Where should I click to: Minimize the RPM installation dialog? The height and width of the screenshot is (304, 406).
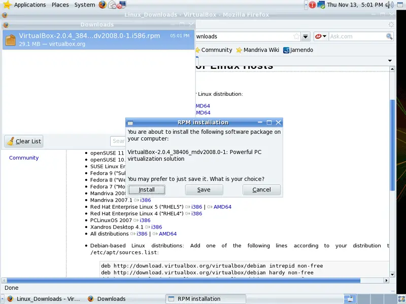pyautogui.click(x=260, y=123)
